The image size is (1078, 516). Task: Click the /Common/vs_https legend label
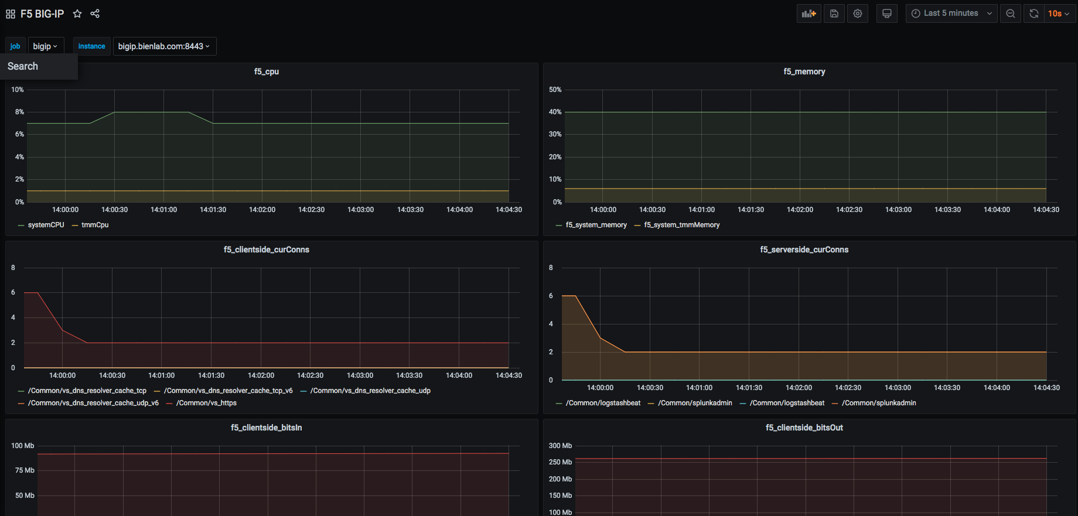click(x=206, y=403)
